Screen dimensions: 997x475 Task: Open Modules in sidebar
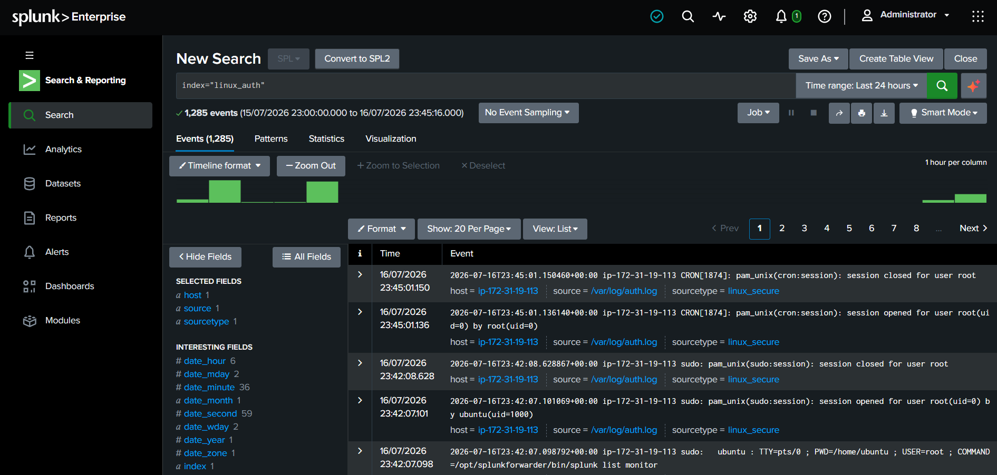tap(80, 321)
